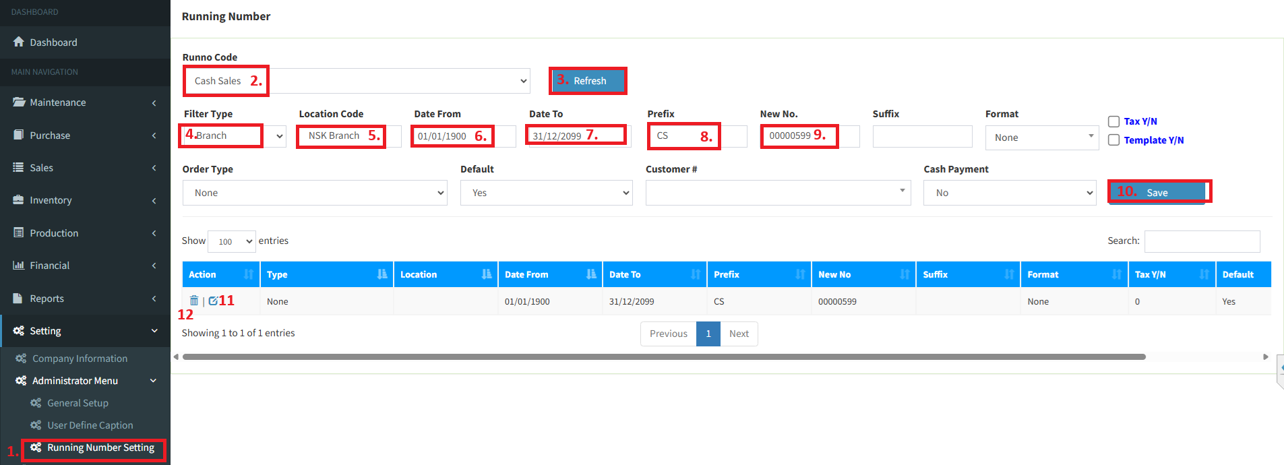Viewport: 1284px width, 465px height.
Task: Click the trash delete icon in table row
Action: [x=194, y=301]
